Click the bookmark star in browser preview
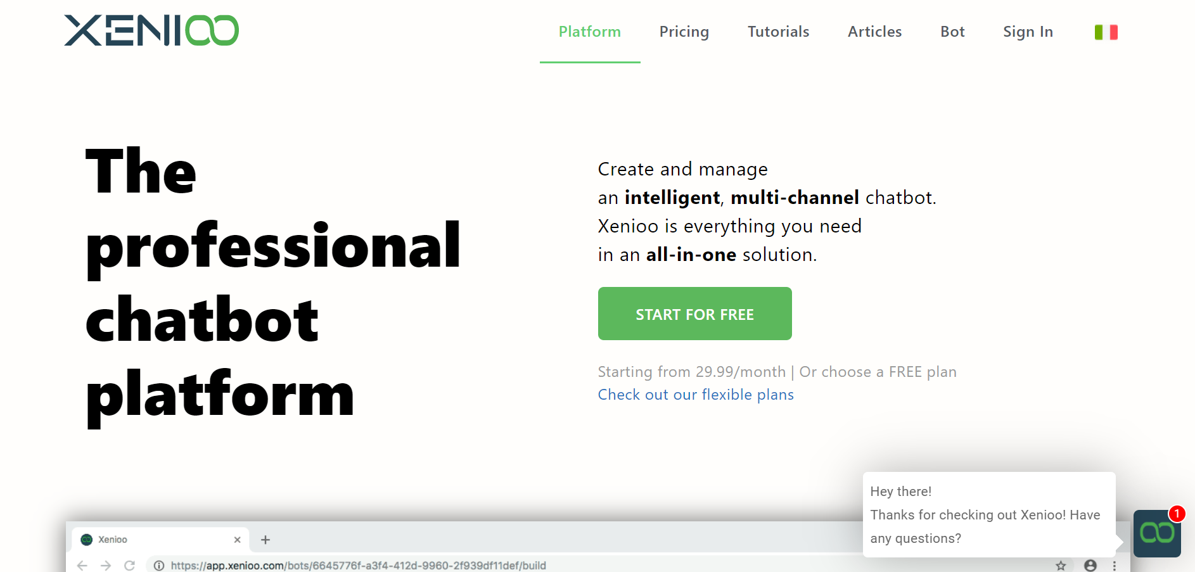Viewport: 1195px width, 572px height. pos(1061,565)
